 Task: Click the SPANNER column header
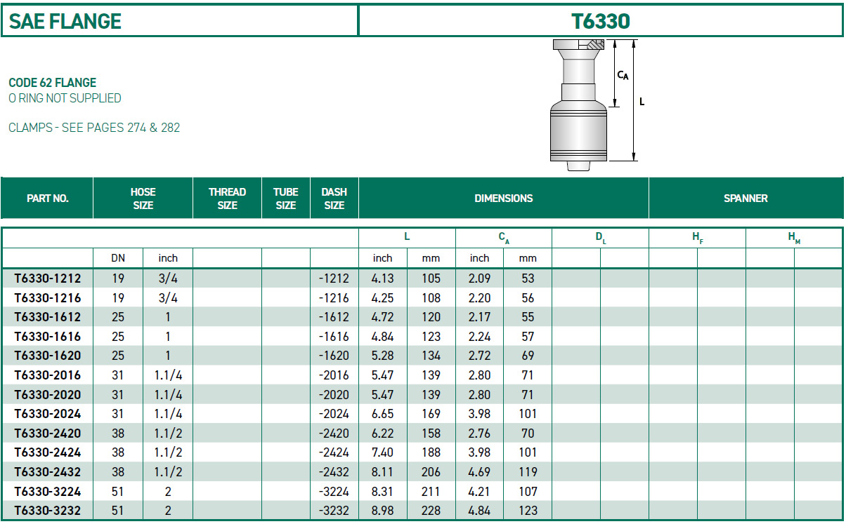[746, 199]
